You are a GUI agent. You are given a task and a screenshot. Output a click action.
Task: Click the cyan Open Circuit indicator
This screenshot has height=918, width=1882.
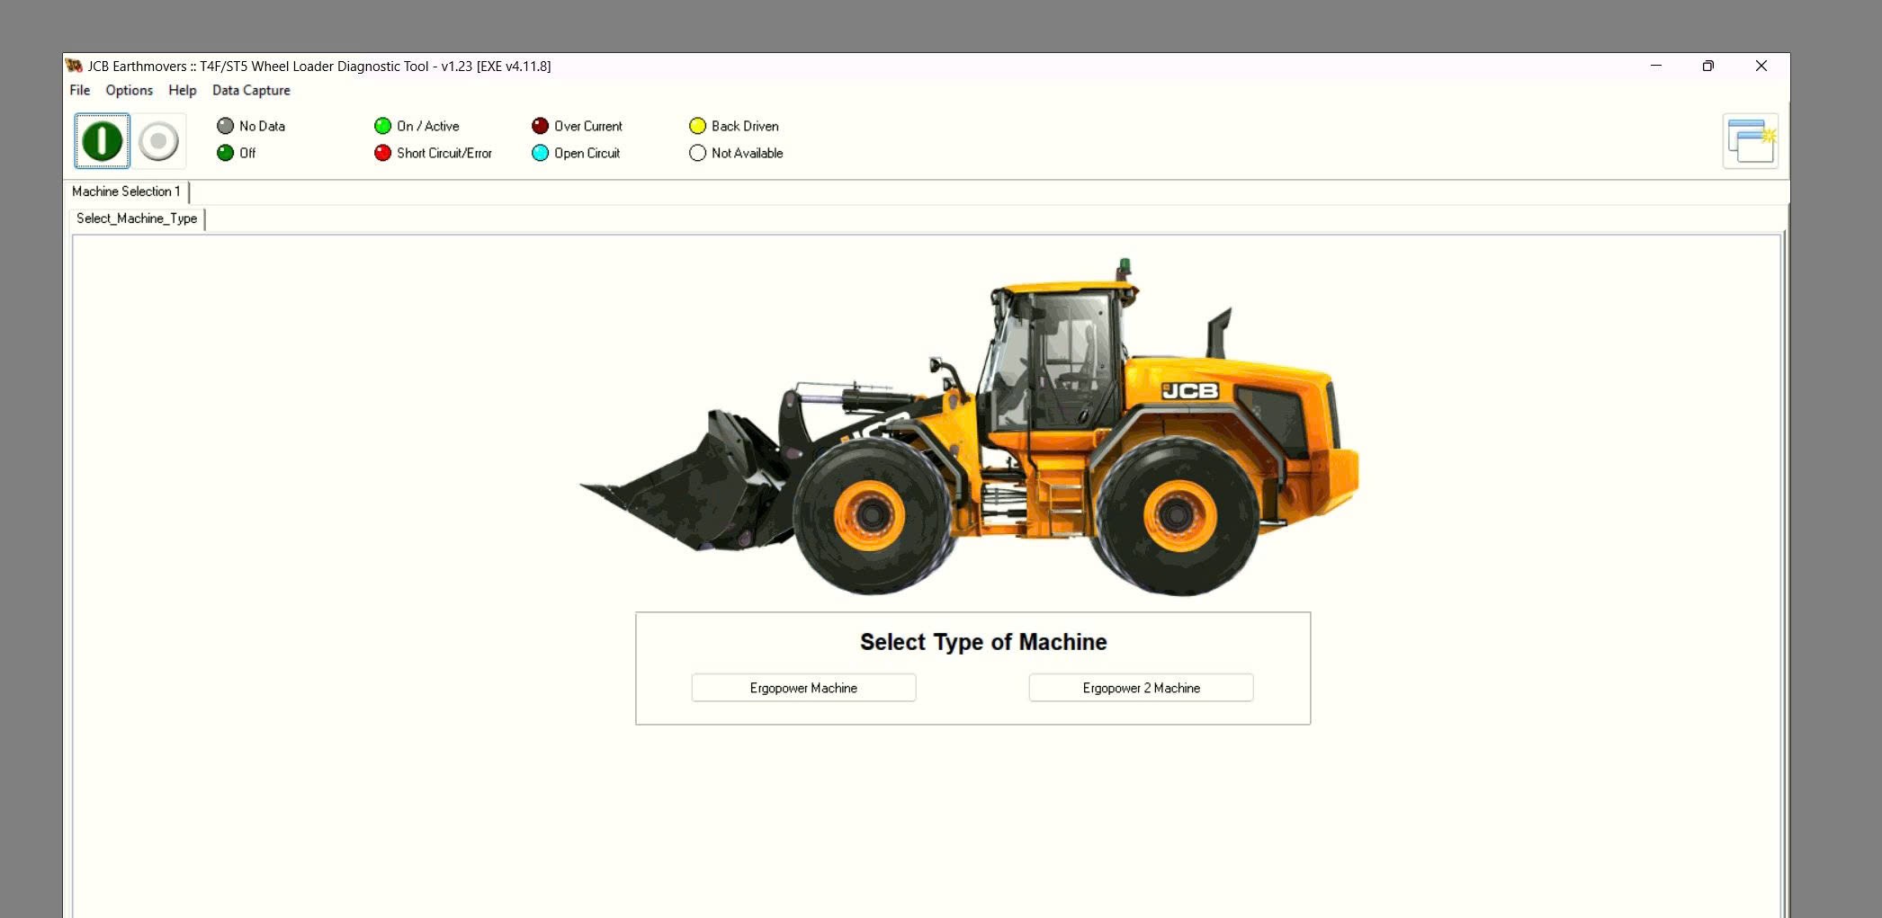click(540, 153)
